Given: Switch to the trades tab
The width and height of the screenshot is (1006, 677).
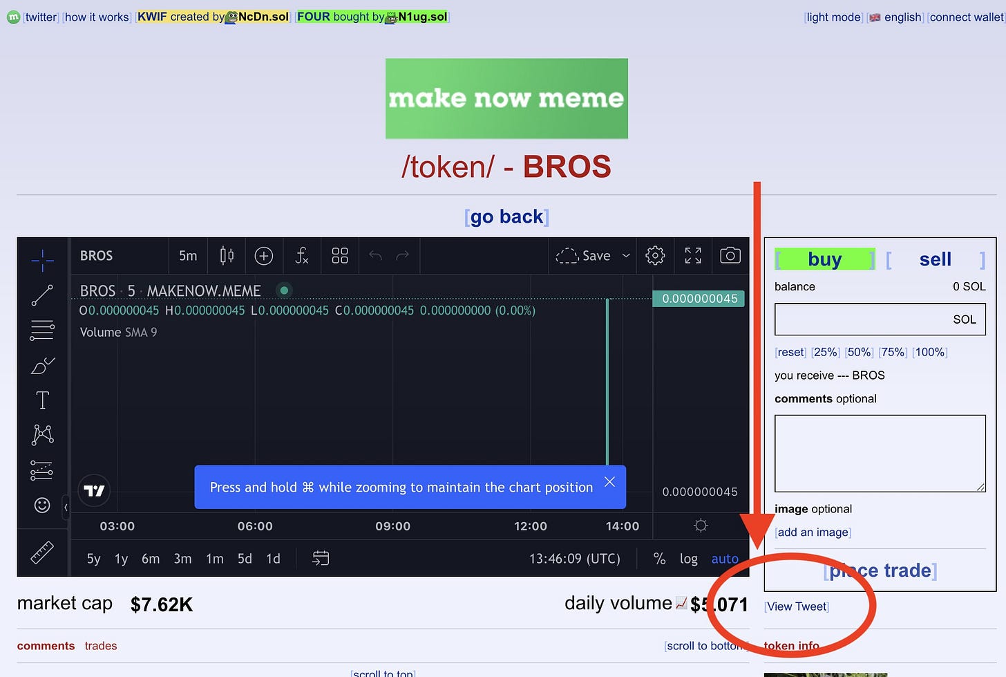Looking at the screenshot, I should (101, 646).
